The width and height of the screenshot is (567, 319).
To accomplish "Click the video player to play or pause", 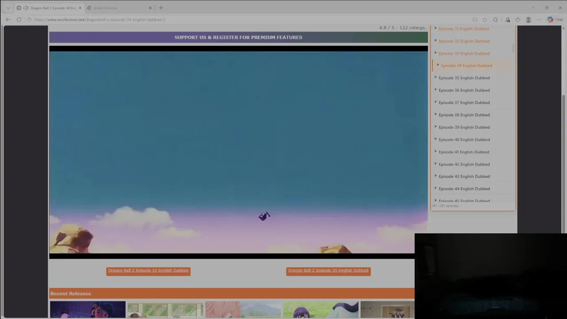I will click(x=238, y=152).
